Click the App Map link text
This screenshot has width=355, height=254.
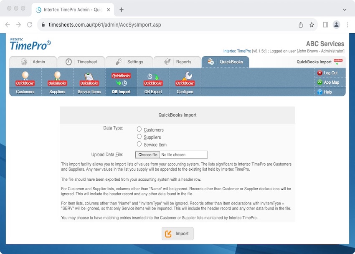tap(332, 82)
